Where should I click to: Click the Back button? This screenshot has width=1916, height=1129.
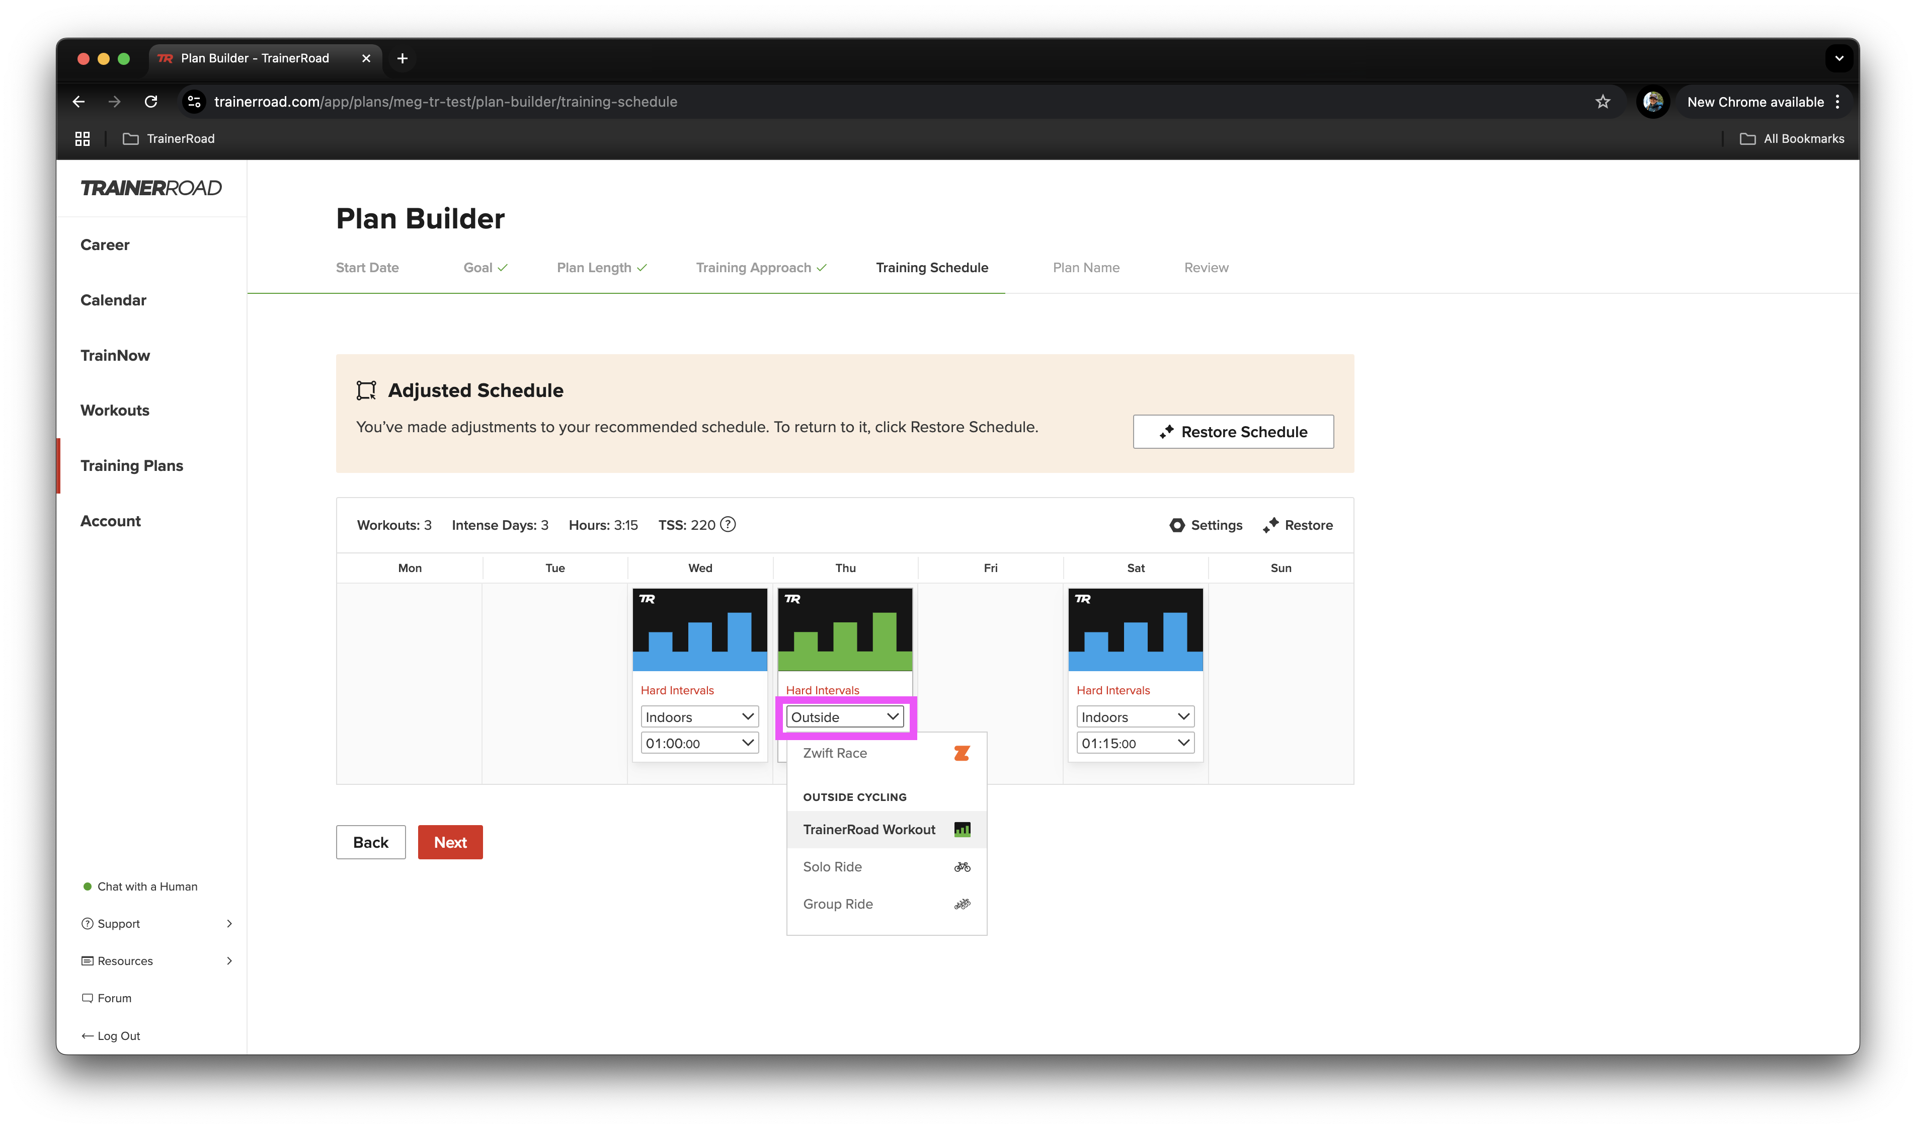[370, 842]
